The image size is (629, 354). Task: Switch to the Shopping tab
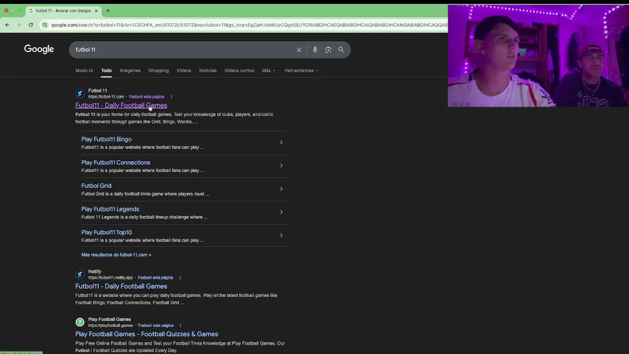point(158,70)
